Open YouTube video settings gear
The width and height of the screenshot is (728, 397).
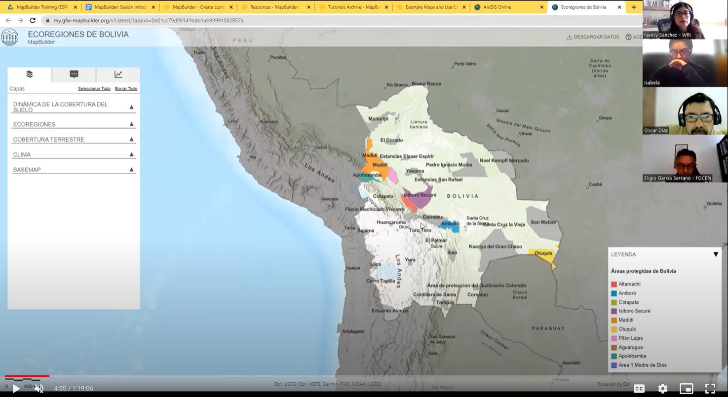pyautogui.click(x=663, y=388)
